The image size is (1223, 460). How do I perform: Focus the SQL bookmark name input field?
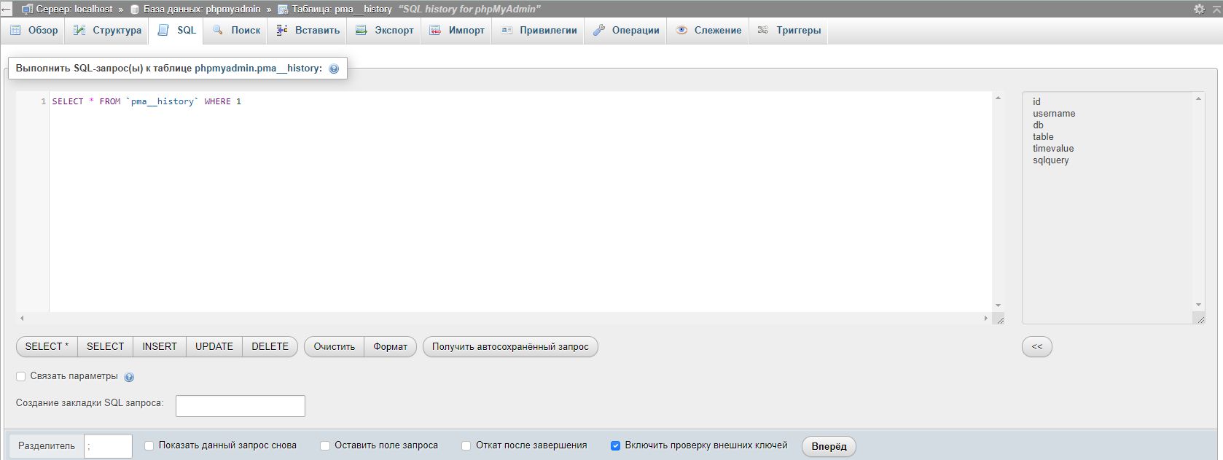pyautogui.click(x=241, y=406)
